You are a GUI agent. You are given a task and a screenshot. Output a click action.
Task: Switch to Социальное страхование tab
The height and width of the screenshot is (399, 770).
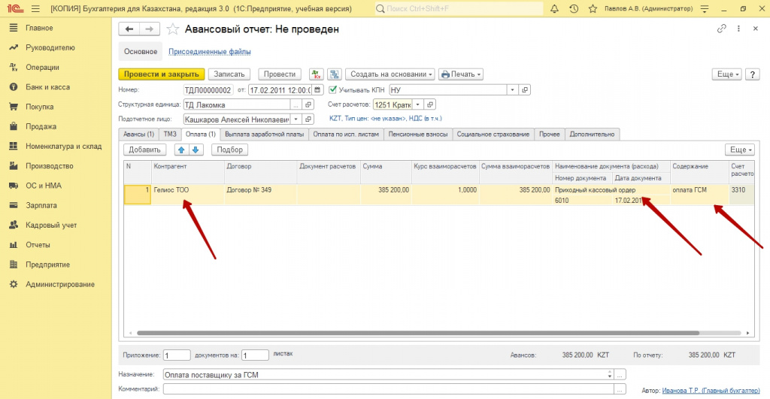(x=493, y=134)
